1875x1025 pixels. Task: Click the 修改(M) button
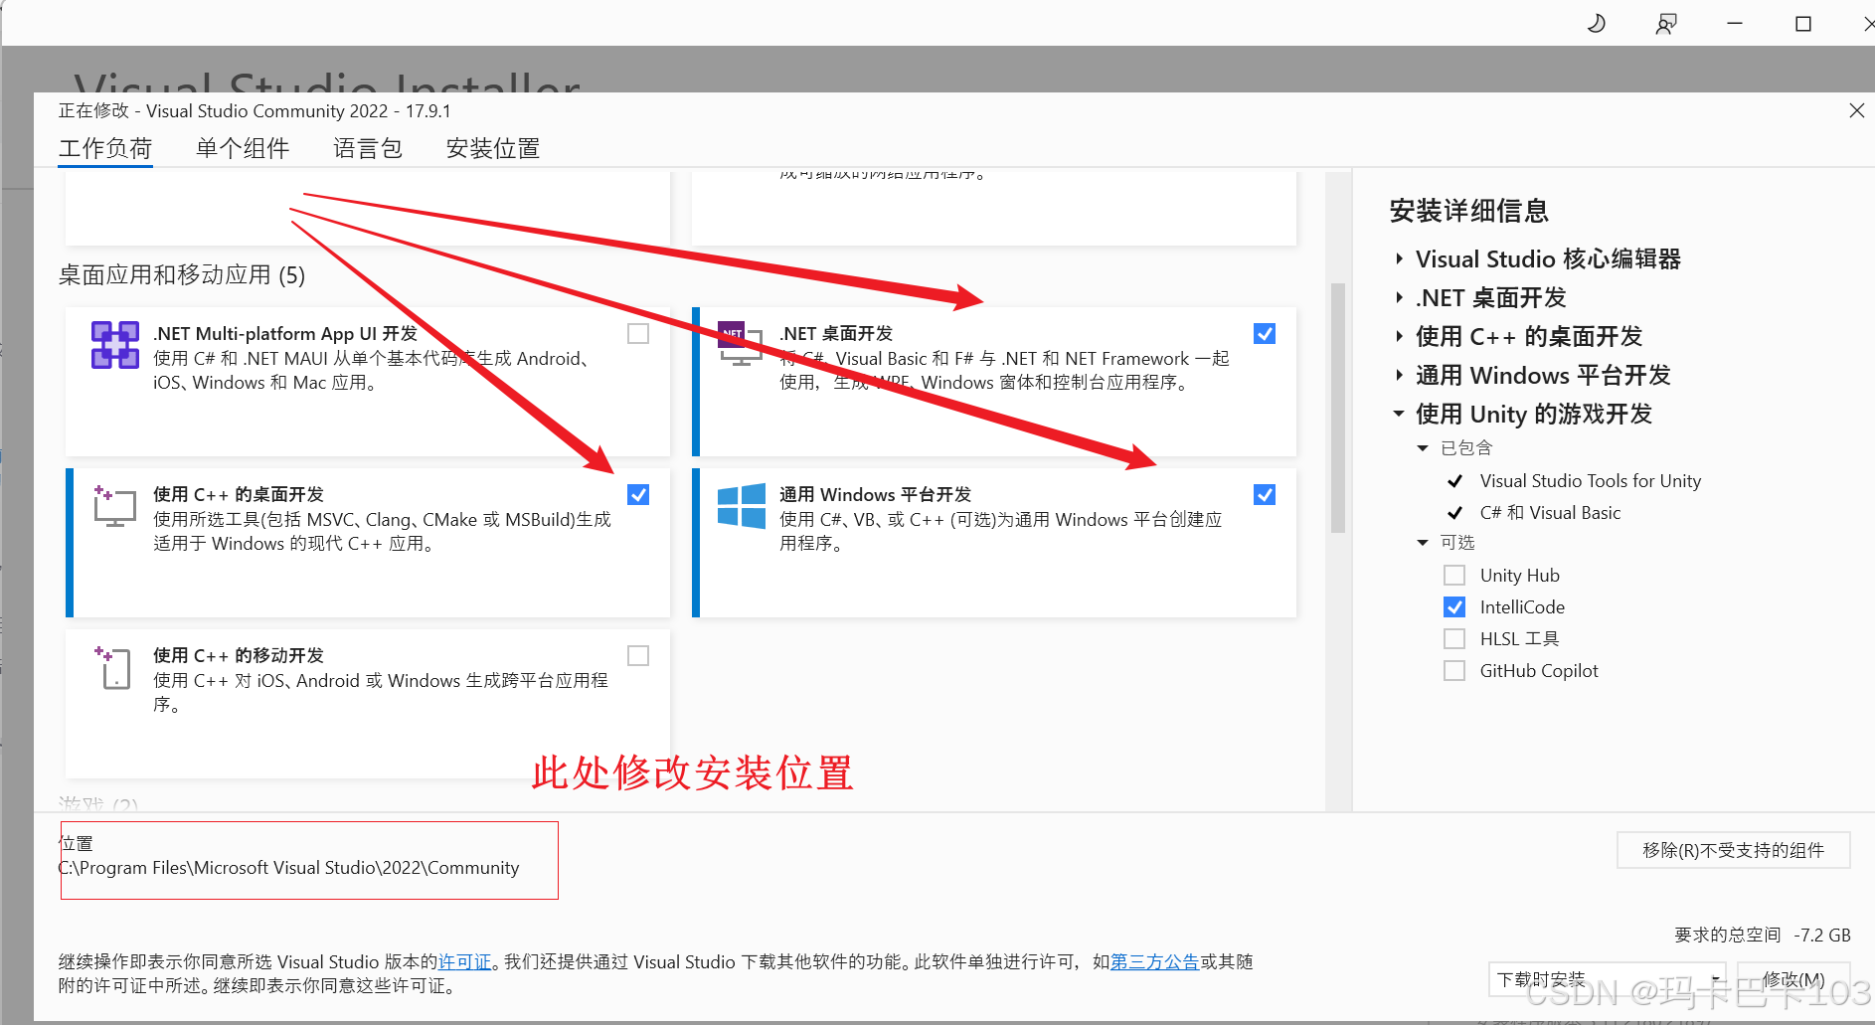pos(1793,979)
